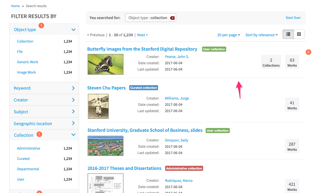Click the 'You searched for:' label
This screenshot has width=325, height=193.
pyautogui.click(x=105, y=18)
